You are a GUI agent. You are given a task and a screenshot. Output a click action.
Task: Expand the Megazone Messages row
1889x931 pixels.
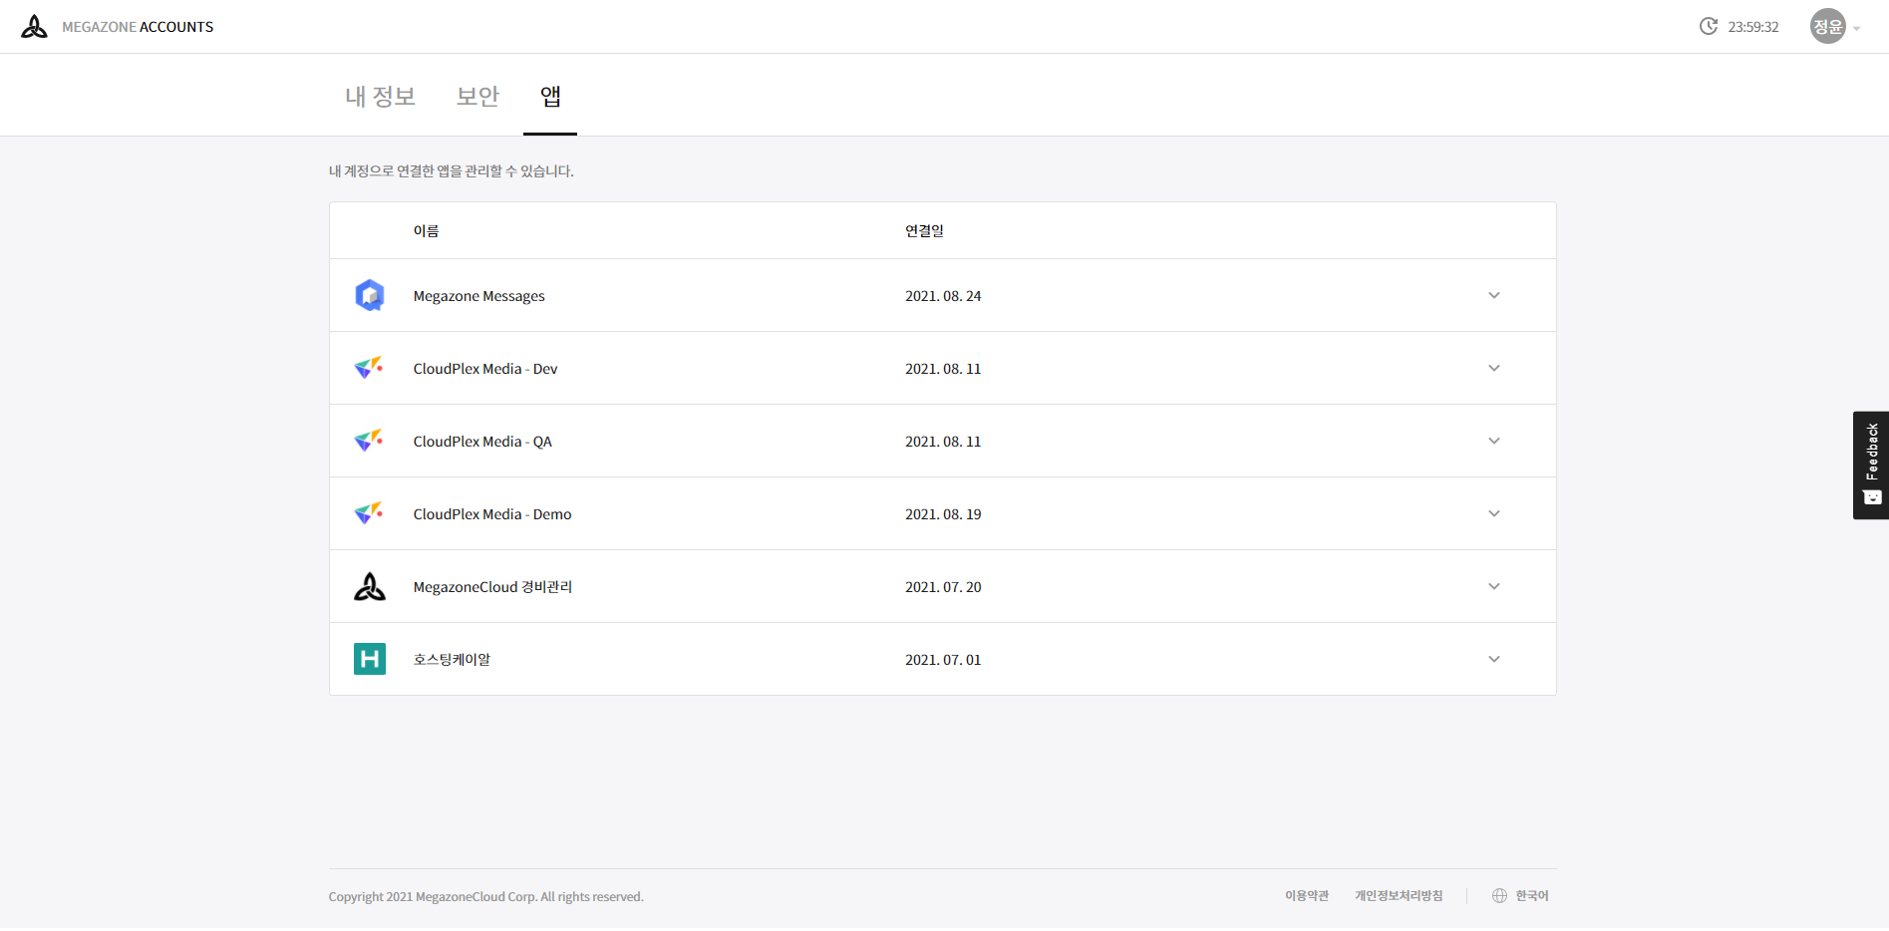pos(1494,295)
